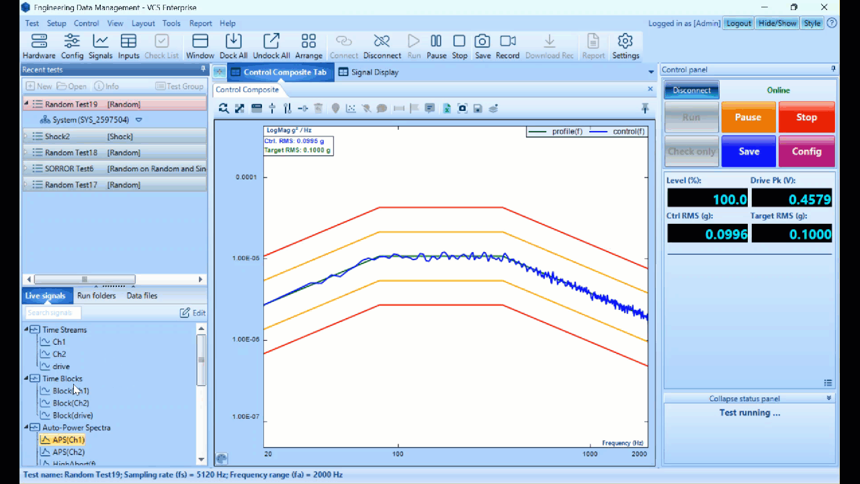860x484 pixels.
Task: Toggle pin on Recent tests panel
Action: (203, 69)
